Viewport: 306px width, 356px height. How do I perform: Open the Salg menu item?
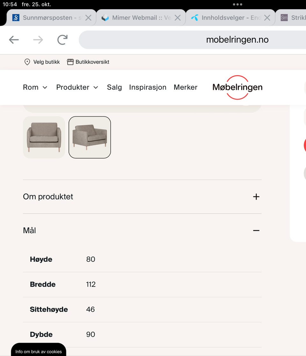[x=114, y=87]
